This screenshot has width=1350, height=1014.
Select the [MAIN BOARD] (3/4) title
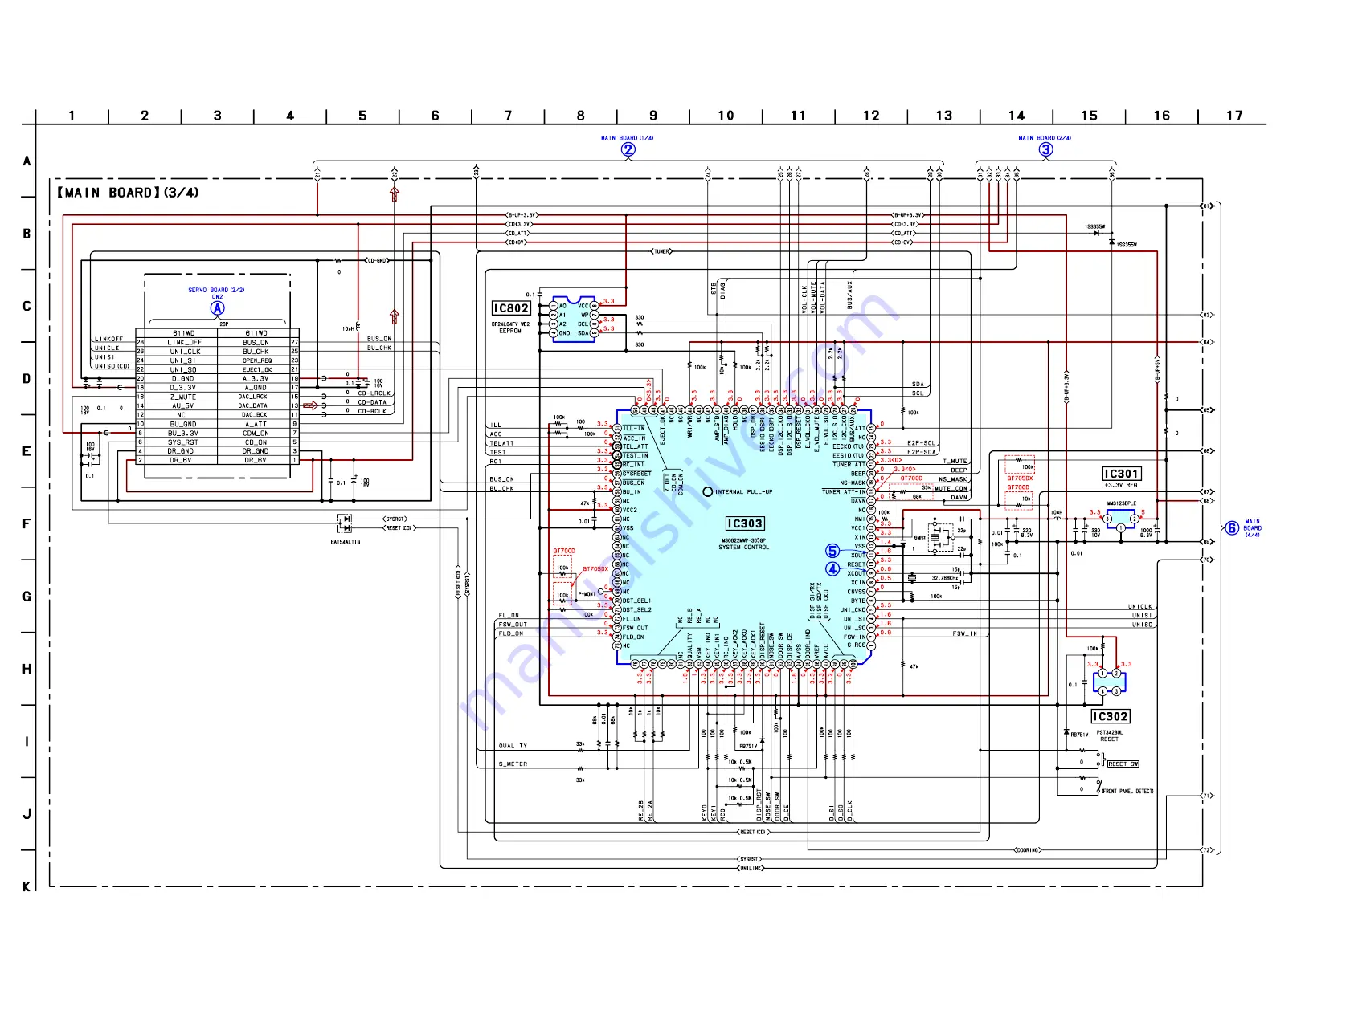tap(128, 193)
